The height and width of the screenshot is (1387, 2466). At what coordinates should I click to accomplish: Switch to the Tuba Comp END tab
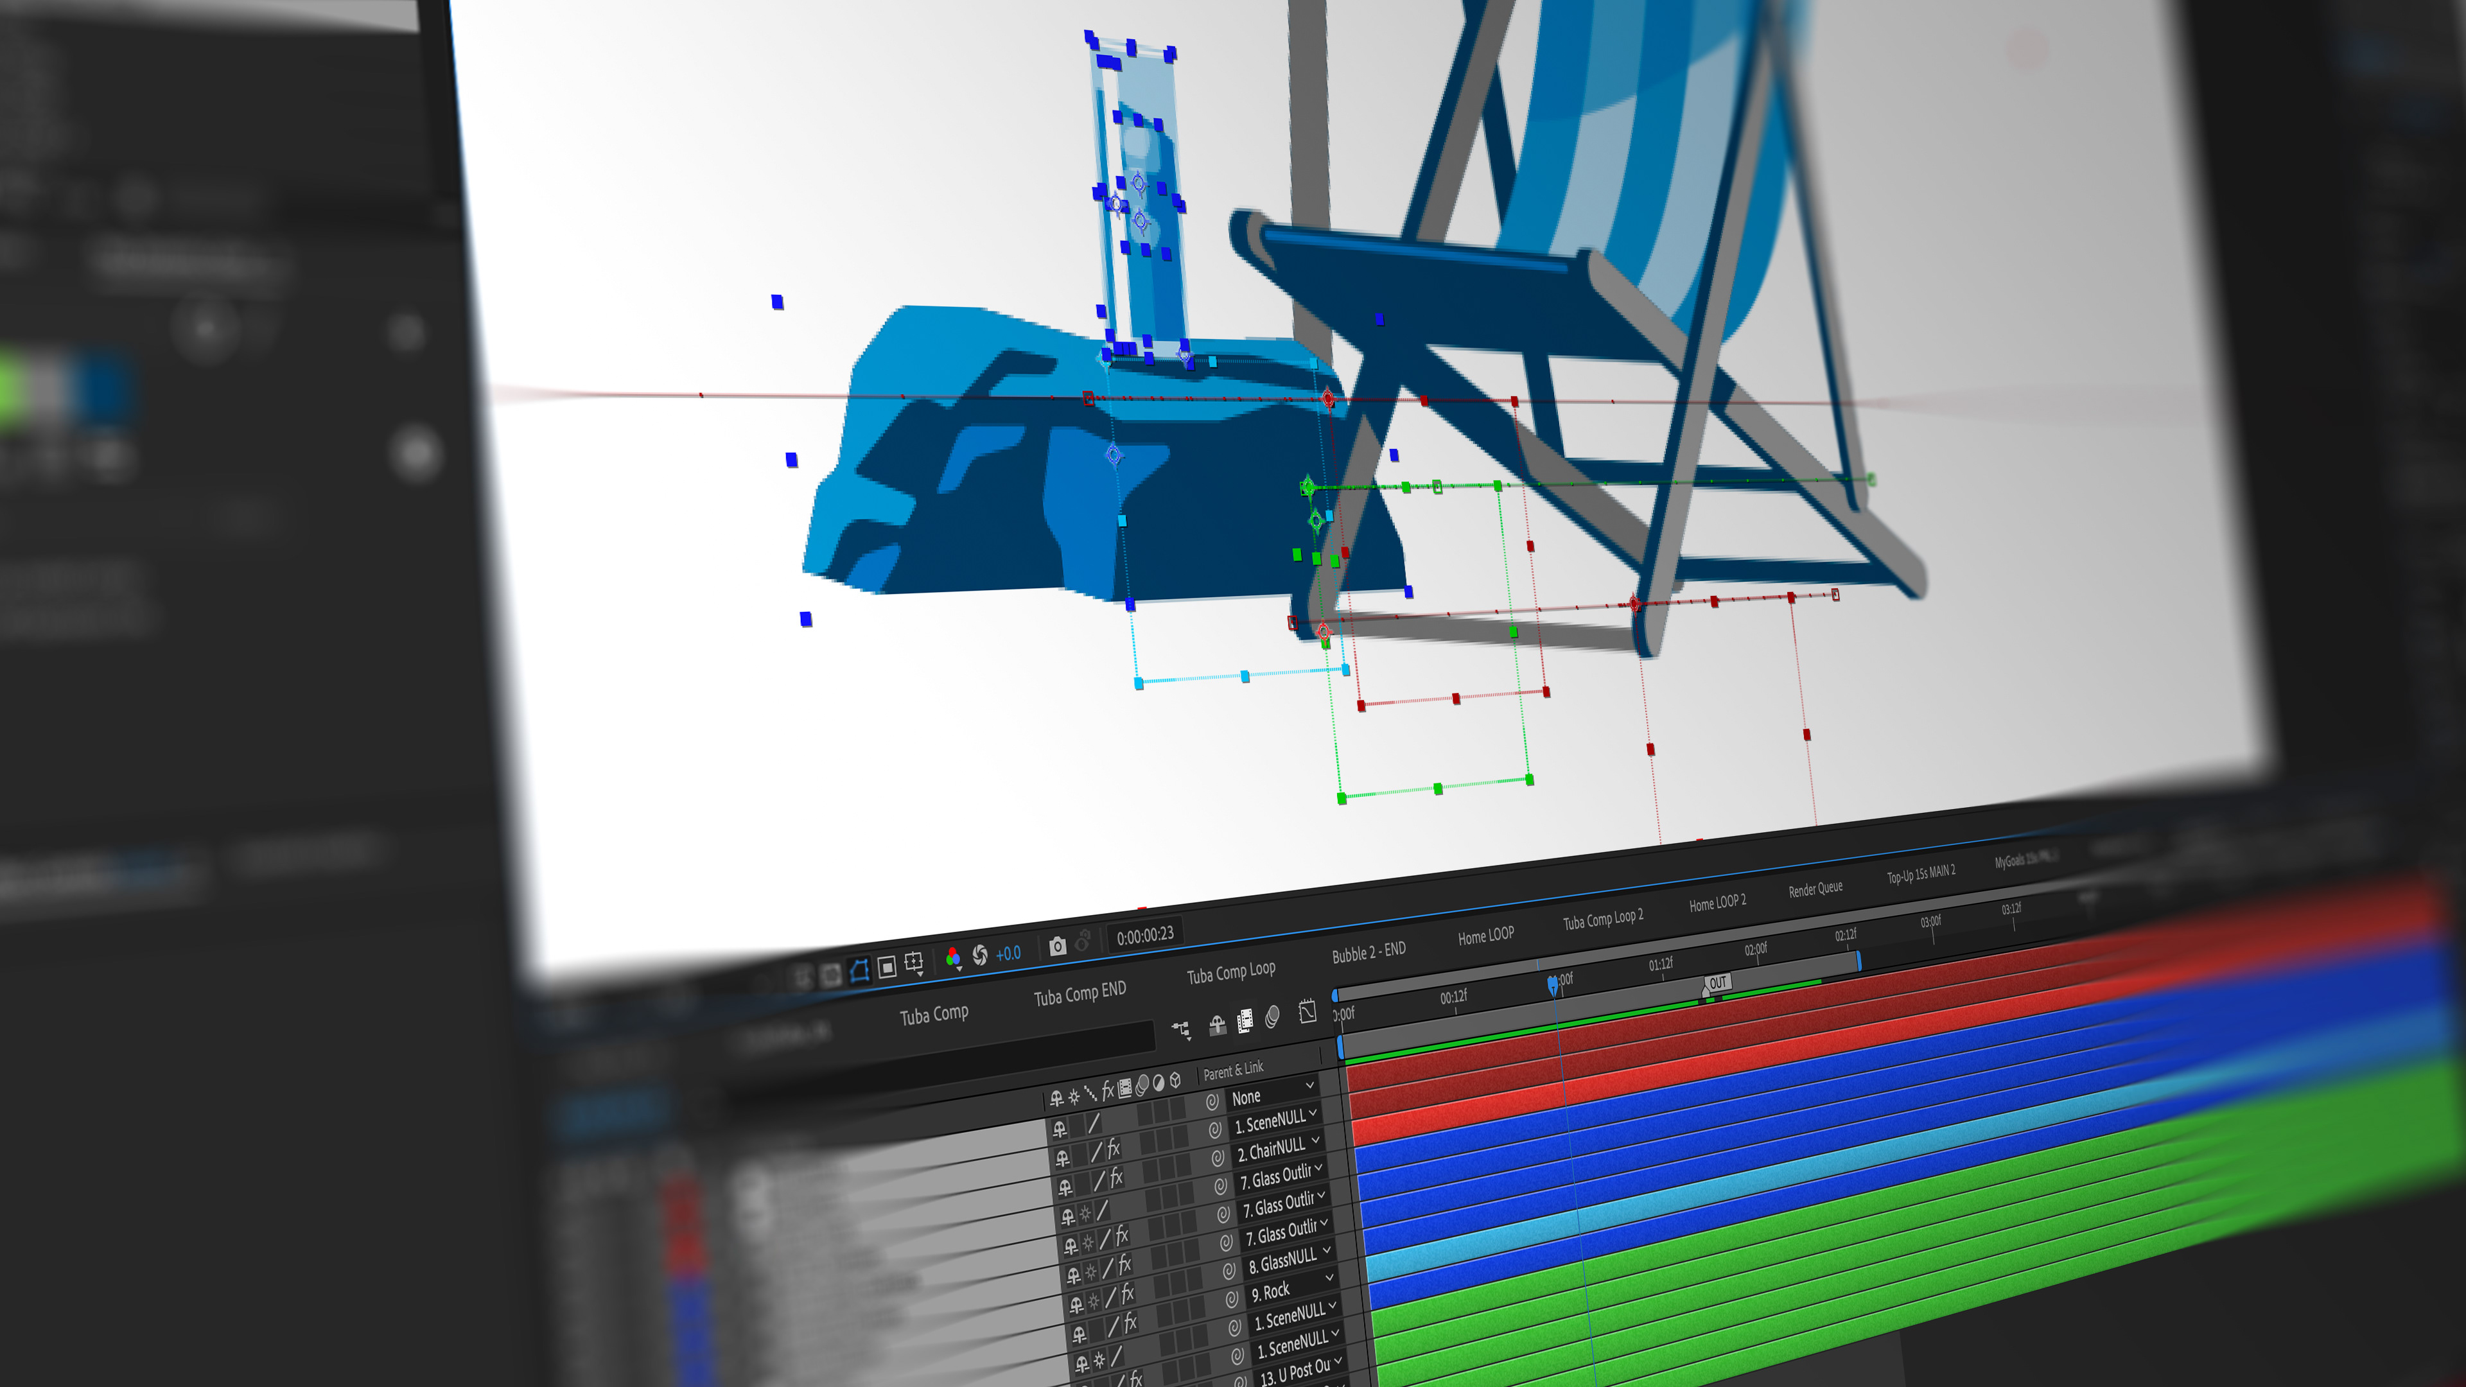click(x=1080, y=995)
